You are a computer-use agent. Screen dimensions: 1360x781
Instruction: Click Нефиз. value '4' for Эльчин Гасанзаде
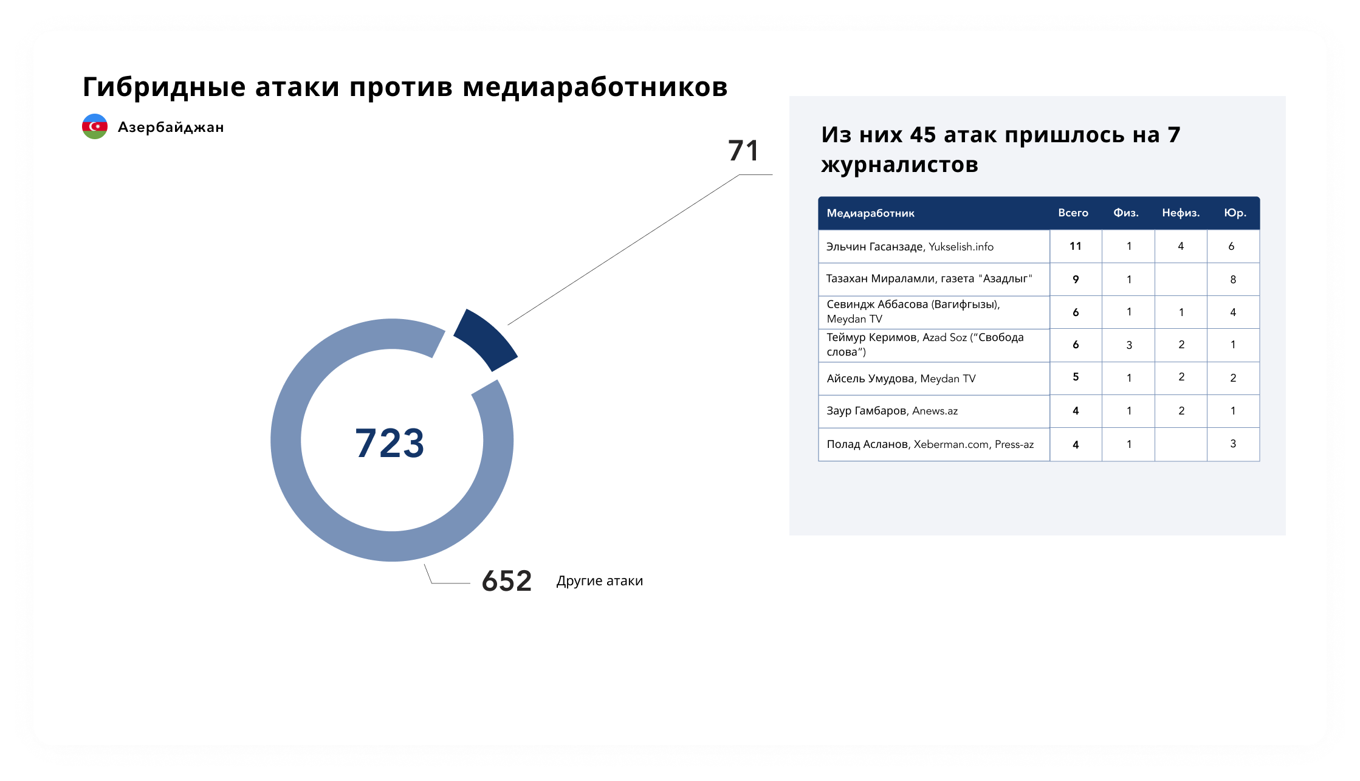[1181, 246]
